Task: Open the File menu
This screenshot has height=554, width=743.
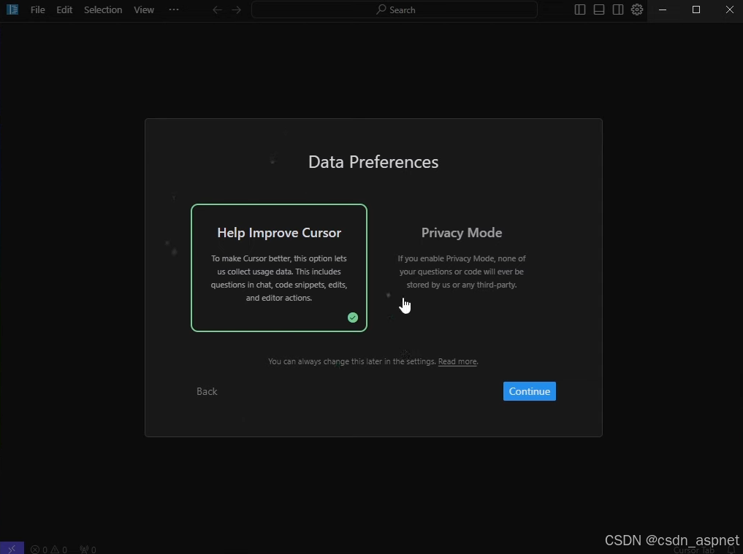Action: tap(37, 9)
